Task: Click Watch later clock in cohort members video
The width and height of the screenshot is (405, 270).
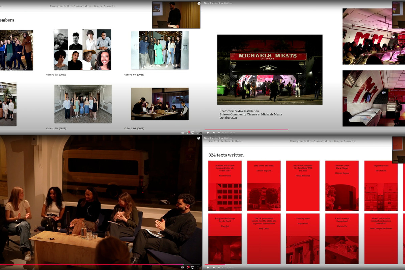Action: pos(199,3)
